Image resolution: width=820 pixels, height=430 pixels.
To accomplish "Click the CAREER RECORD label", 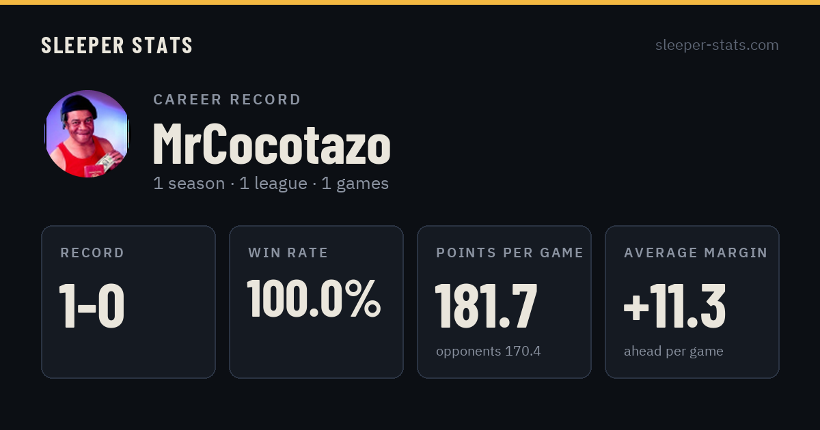I will 228,100.
